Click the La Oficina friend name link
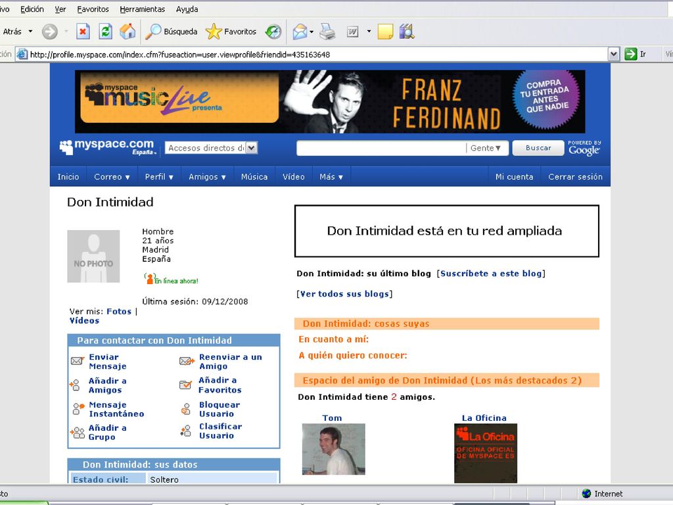 (x=484, y=418)
